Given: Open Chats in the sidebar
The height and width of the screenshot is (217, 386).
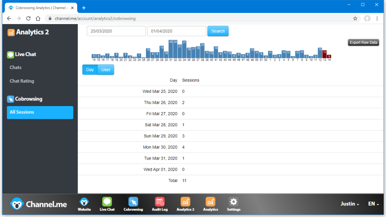Looking at the screenshot, I should point(16,68).
